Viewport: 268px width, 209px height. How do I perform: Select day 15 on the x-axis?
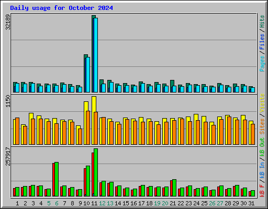pyautogui.click(x=126, y=203)
